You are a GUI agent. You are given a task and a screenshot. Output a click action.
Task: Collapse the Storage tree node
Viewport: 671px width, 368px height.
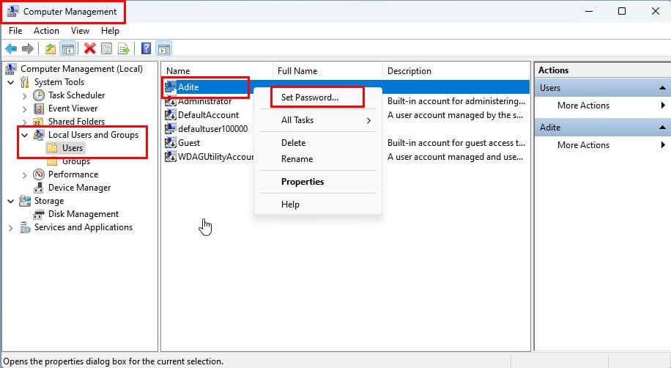tap(11, 201)
